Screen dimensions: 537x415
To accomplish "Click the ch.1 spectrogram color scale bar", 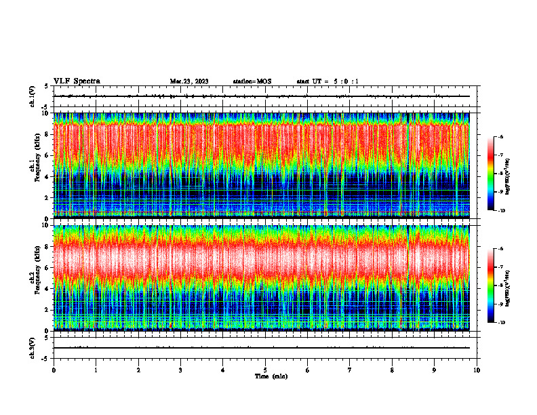I will (490, 174).
